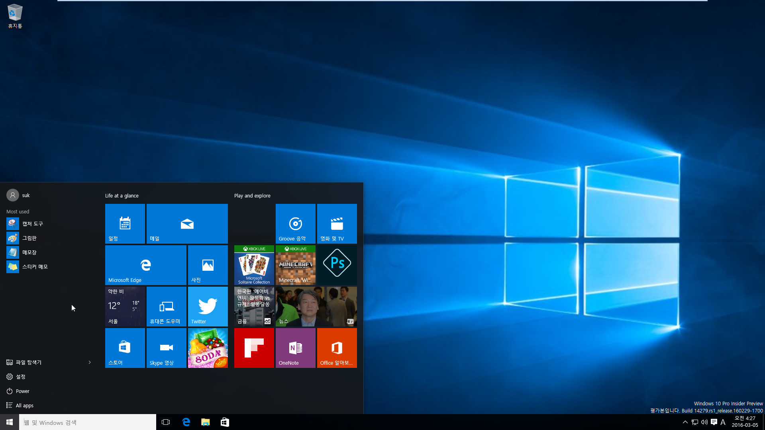Open OneNote app tile
The height and width of the screenshot is (430, 765).
pos(294,348)
